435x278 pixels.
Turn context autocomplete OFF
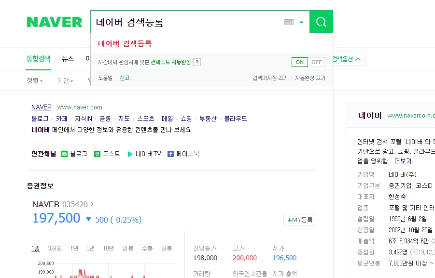click(317, 62)
